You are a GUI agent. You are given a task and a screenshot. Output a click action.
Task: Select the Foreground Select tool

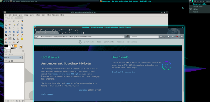(10, 25)
